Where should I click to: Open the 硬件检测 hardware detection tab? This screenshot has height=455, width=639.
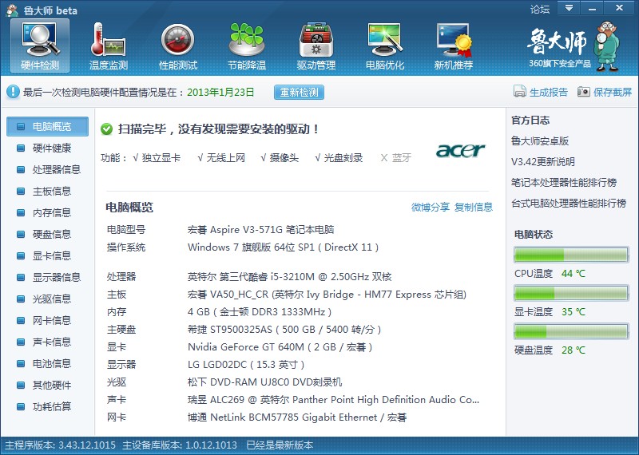click(x=40, y=45)
